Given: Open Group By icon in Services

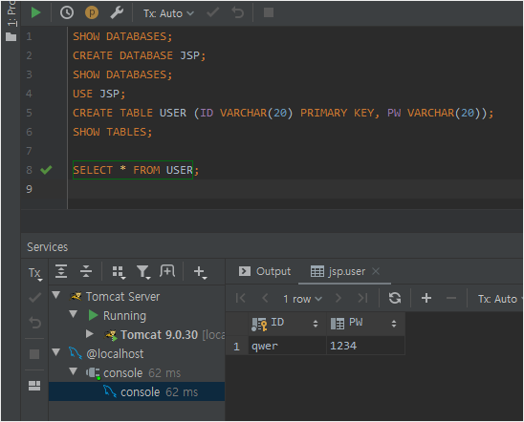Looking at the screenshot, I should click(119, 272).
